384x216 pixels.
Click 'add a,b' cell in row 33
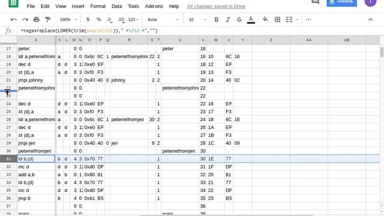point(36,175)
